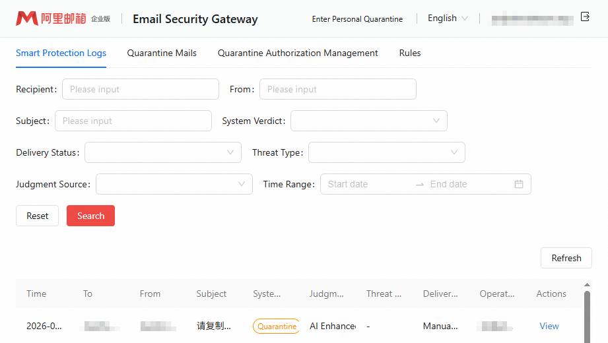The width and height of the screenshot is (608, 343).
Task: Click the table vertical scrollbar
Action: coord(587,317)
